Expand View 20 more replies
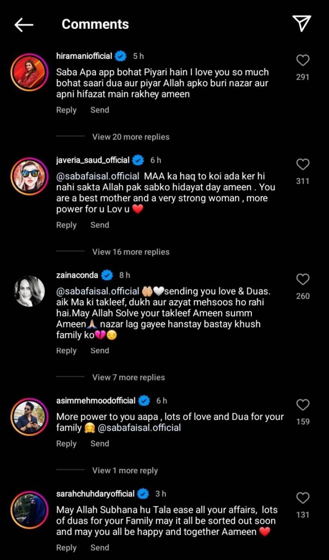The width and height of the screenshot is (329, 560). pos(131,137)
